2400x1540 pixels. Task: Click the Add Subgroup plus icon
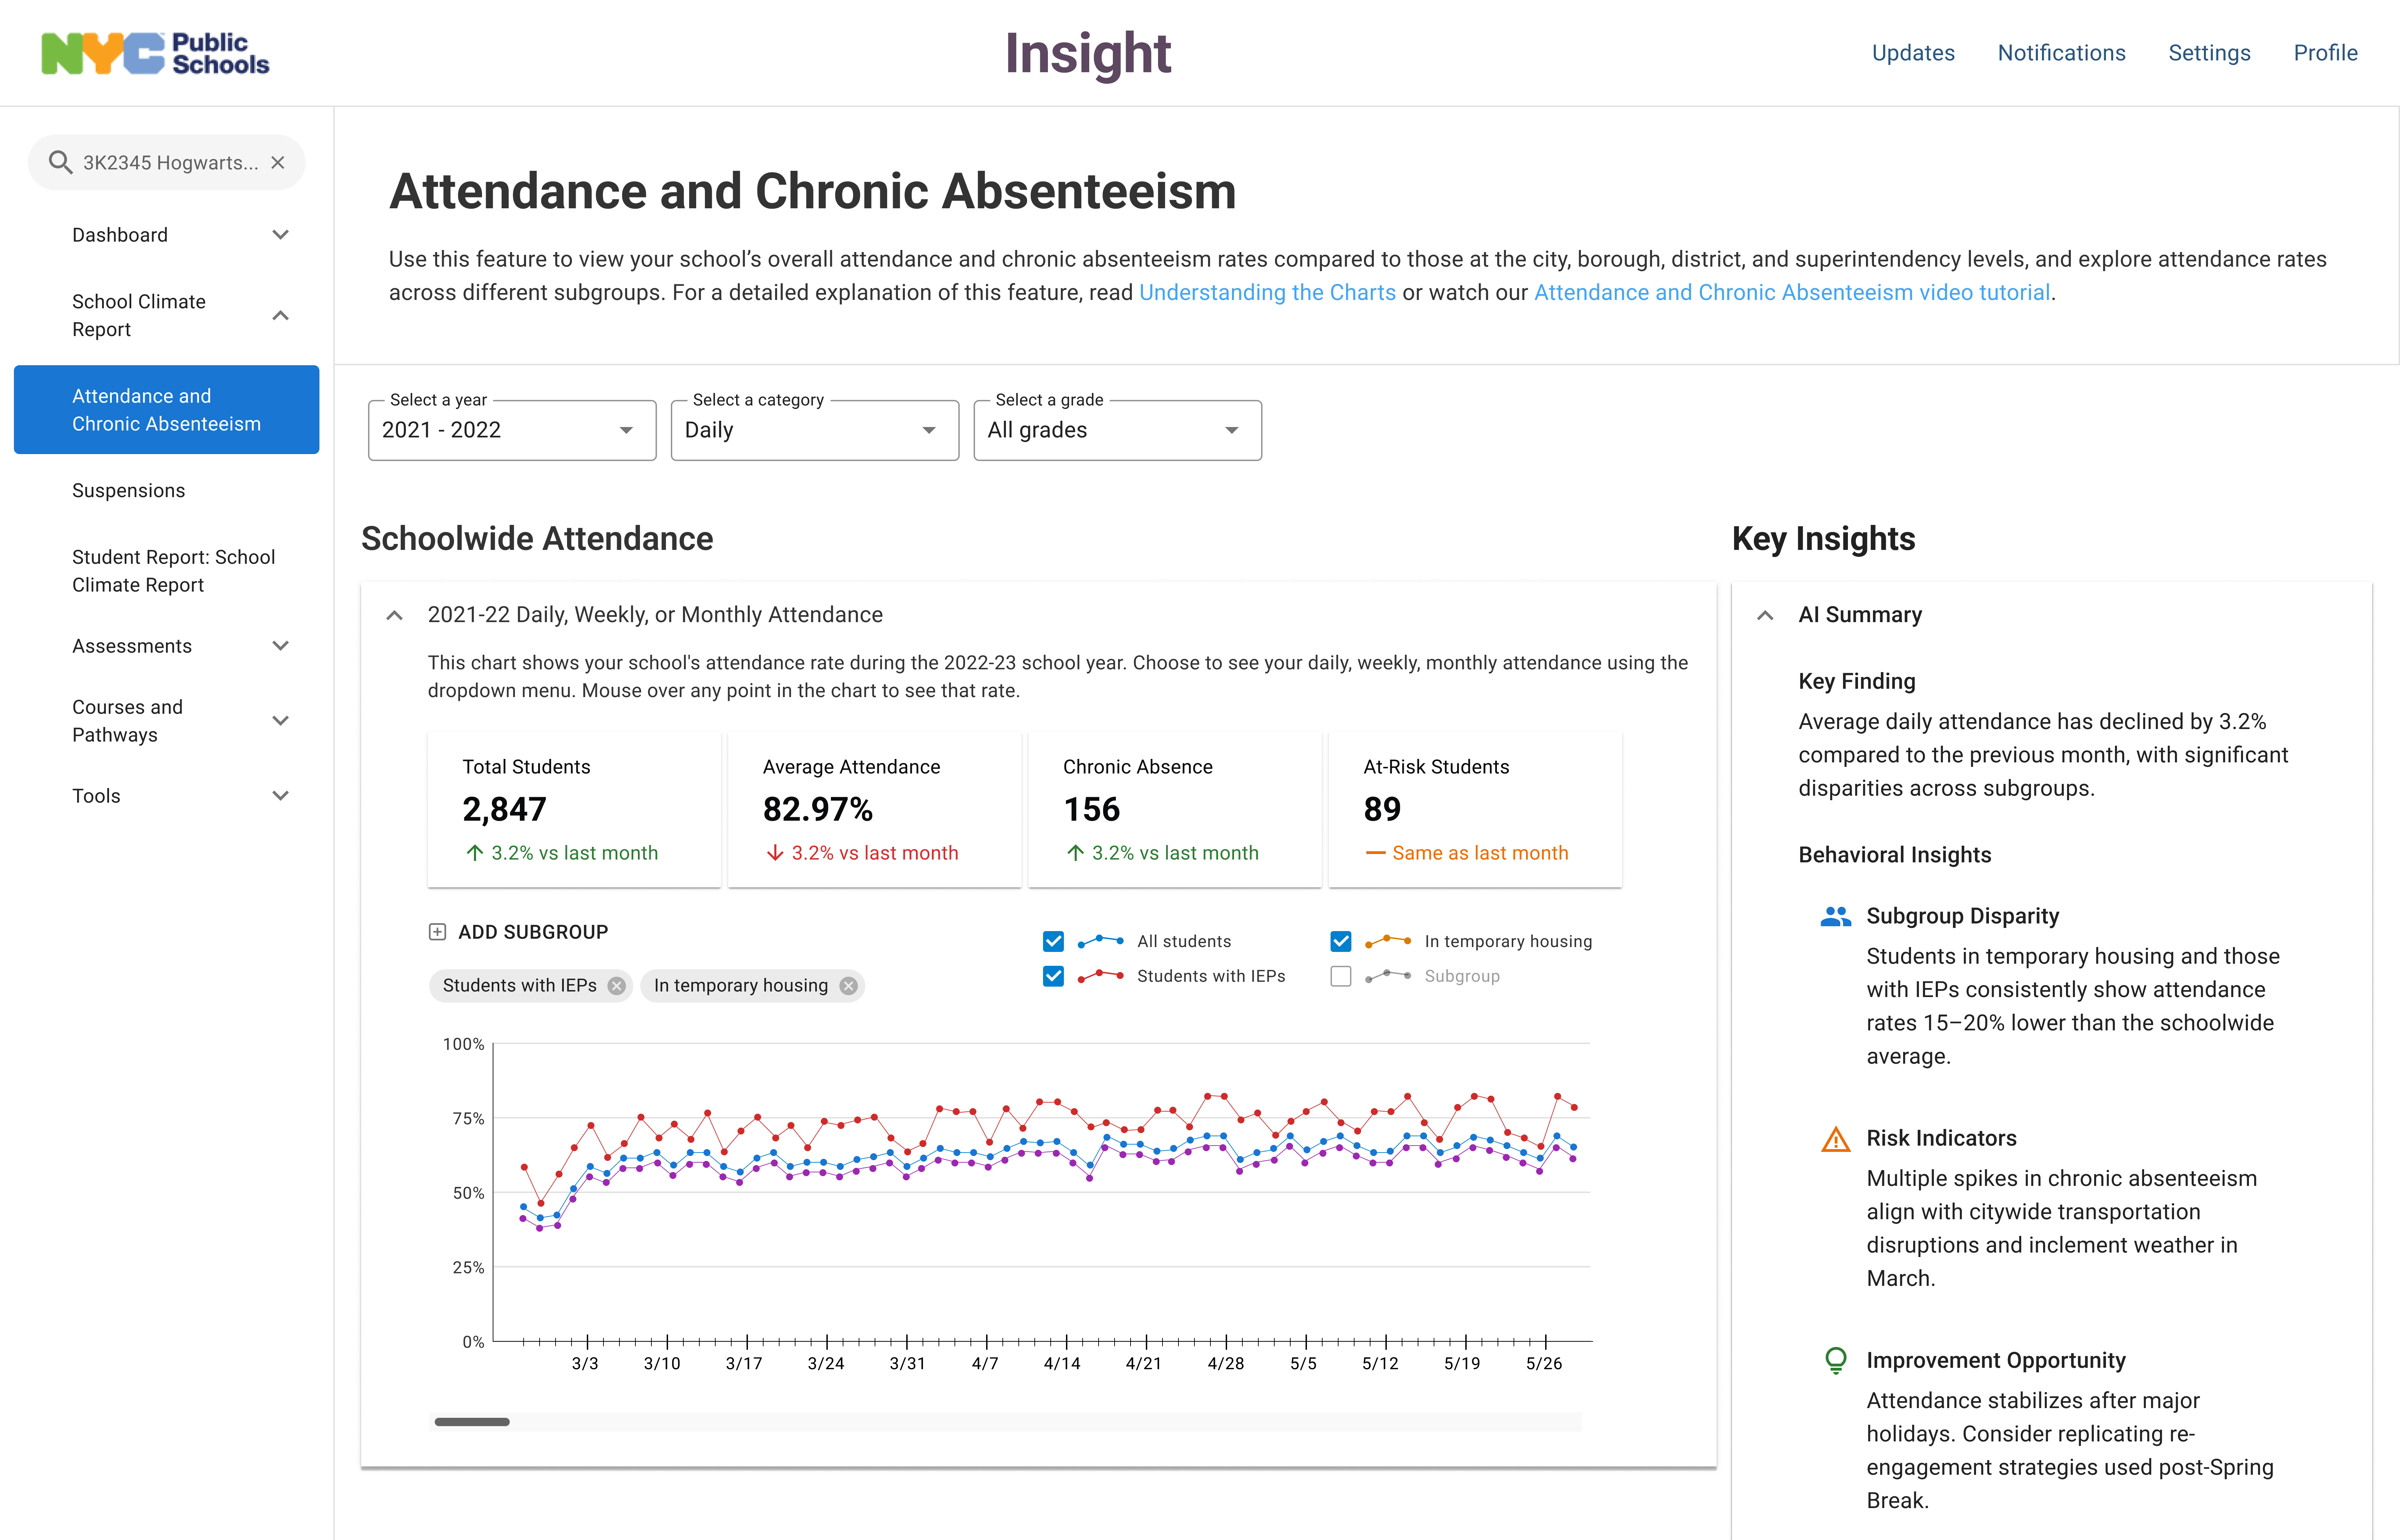click(x=437, y=932)
